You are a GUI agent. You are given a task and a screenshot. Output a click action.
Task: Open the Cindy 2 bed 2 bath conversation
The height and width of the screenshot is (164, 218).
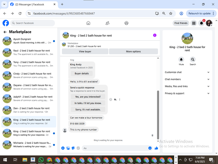[x=29, y=76]
